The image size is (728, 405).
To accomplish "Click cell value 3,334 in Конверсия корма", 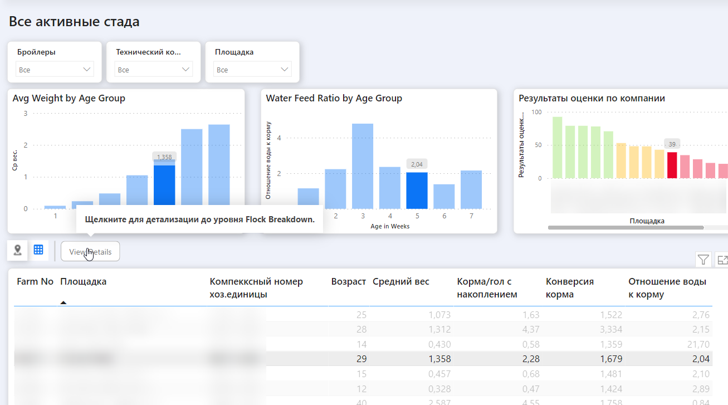I will tap(610, 330).
